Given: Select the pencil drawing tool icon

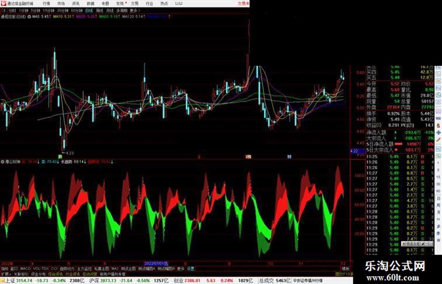Looking at the screenshot, I should coord(438,140).
